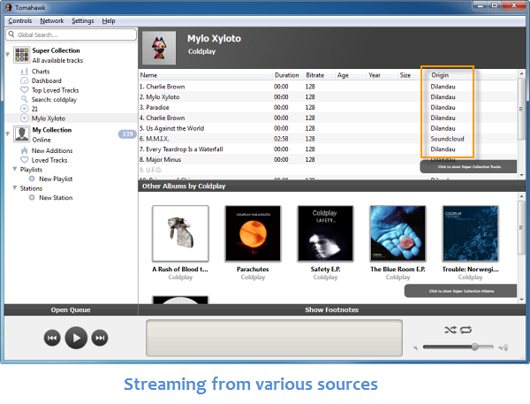Open Top Loved Tracks heart icon
This screenshot has width=530, height=404.
pos(25,90)
